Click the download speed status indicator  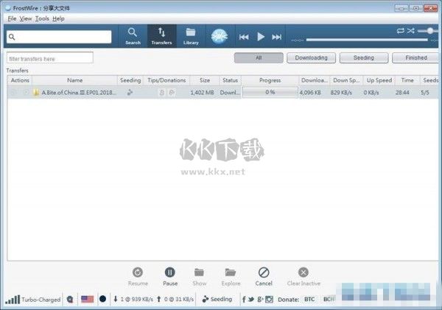click(x=133, y=299)
